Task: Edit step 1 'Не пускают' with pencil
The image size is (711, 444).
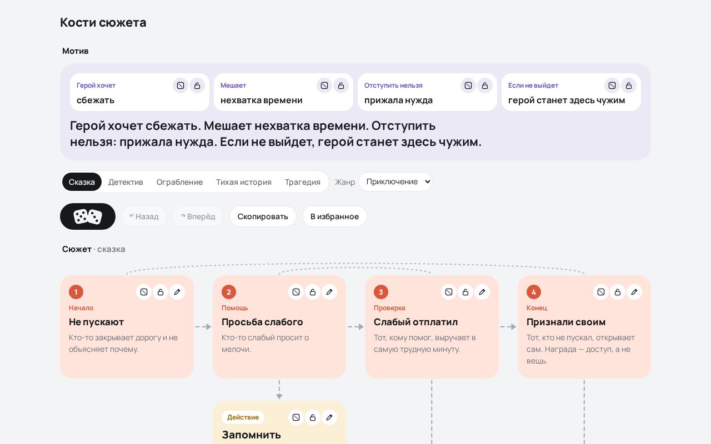Action: pos(177,292)
